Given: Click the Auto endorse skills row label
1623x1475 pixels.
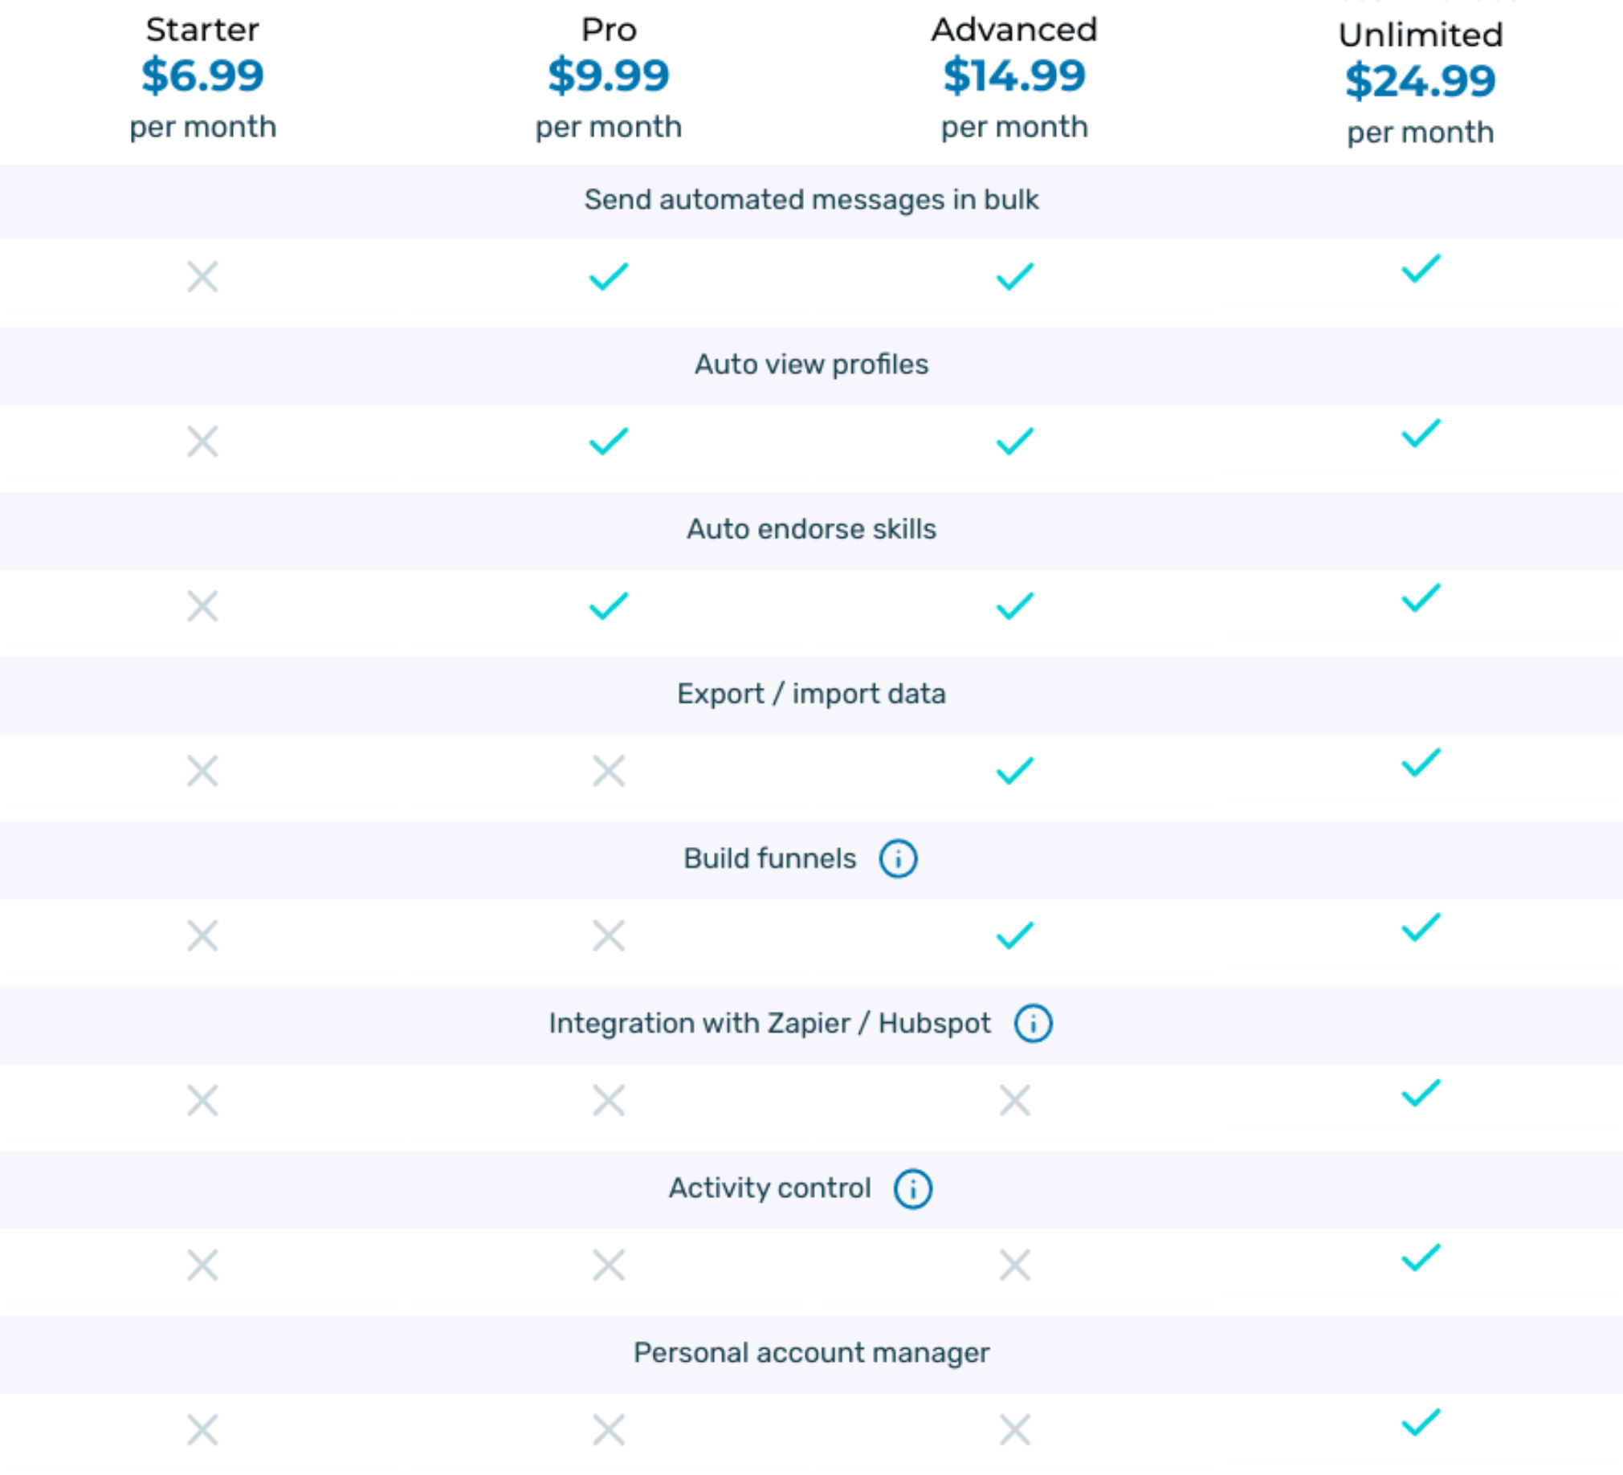Looking at the screenshot, I should click(811, 529).
